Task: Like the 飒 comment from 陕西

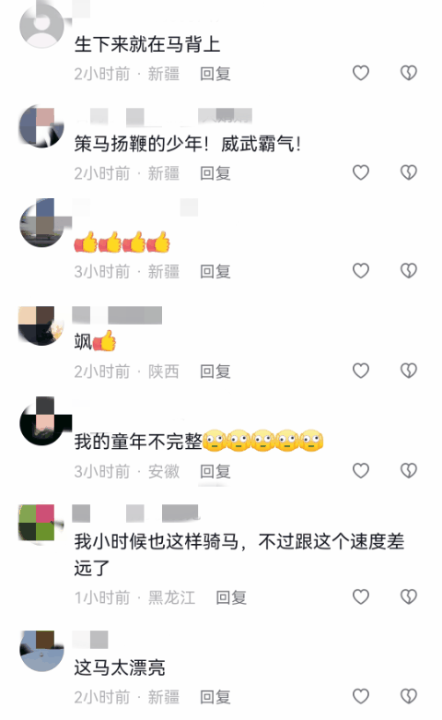Action: pyautogui.click(x=361, y=371)
